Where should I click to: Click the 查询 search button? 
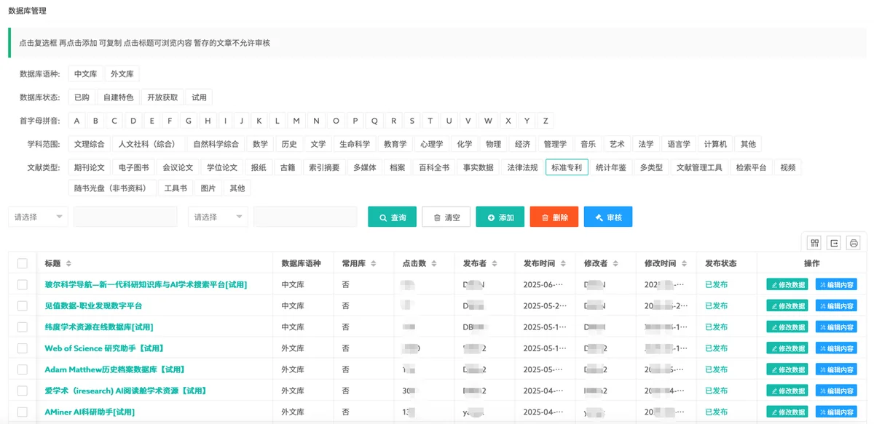click(x=392, y=217)
